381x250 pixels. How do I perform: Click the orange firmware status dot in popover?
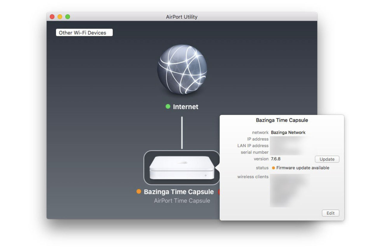pos(273,168)
